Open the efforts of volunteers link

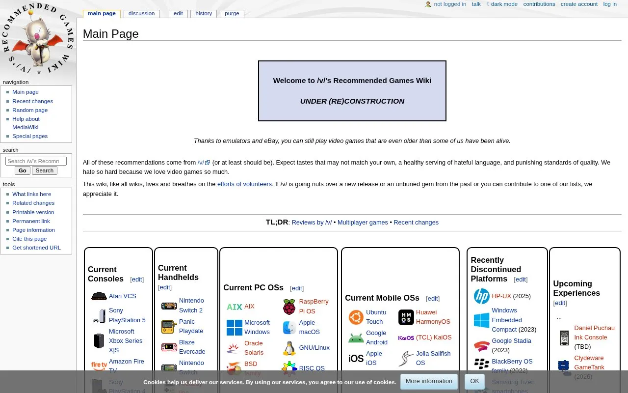[244, 184]
